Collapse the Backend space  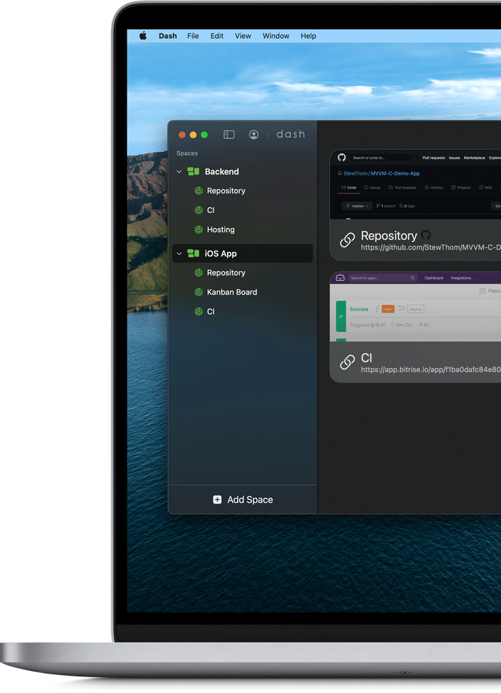click(x=179, y=171)
